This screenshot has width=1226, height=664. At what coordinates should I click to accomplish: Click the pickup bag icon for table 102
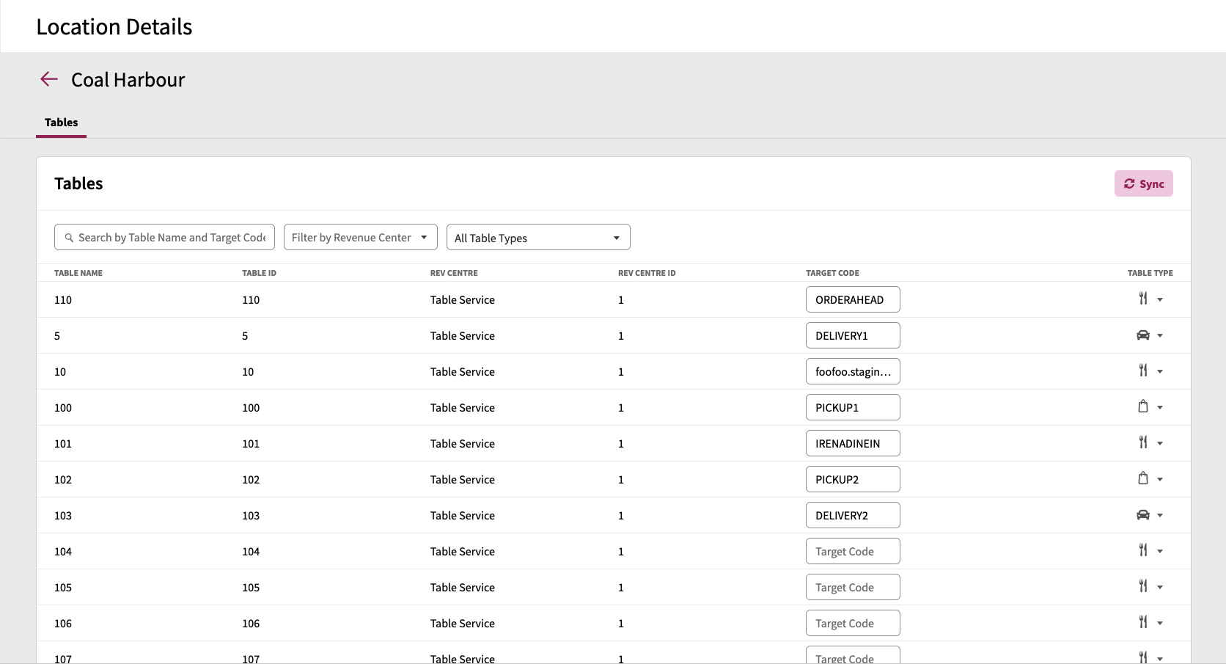[1142, 478]
